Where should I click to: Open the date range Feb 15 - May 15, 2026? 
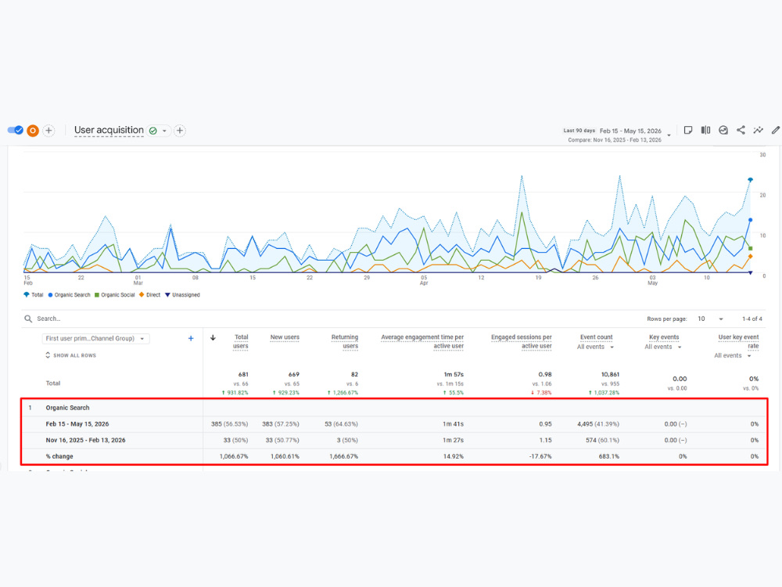point(630,131)
